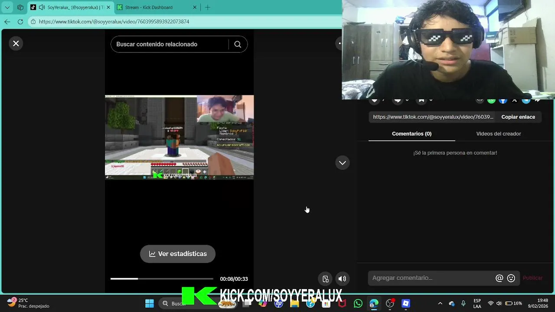Focus the 'Buscar contenido relacionado' search field
The height and width of the screenshot is (312, 555).
[169, 44]
